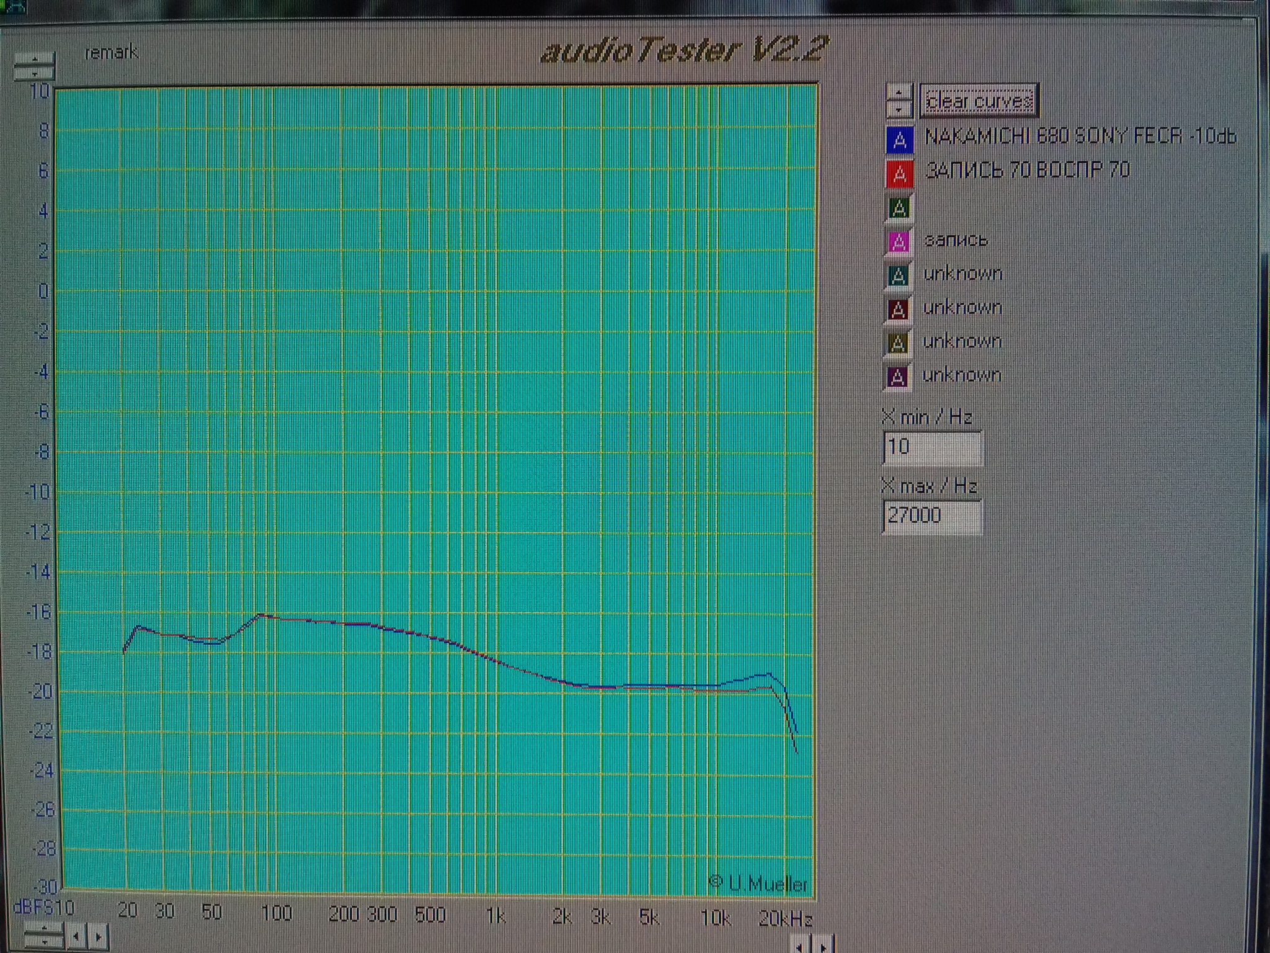Click the red ЗАПИСЬ 70 curve A button
Image resolution: width=1270 pixels, height=953 pixels.
pos(900,174)
